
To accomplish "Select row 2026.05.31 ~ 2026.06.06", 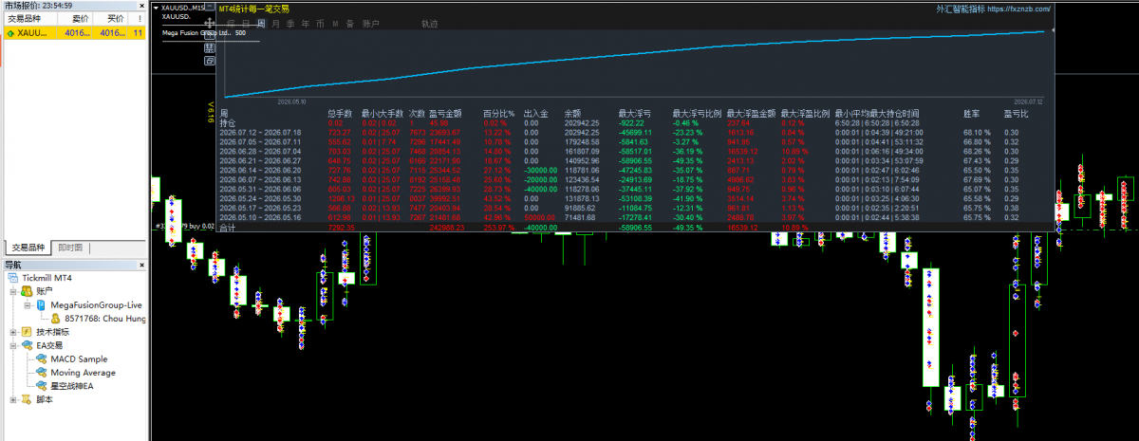I will [636, 189].
